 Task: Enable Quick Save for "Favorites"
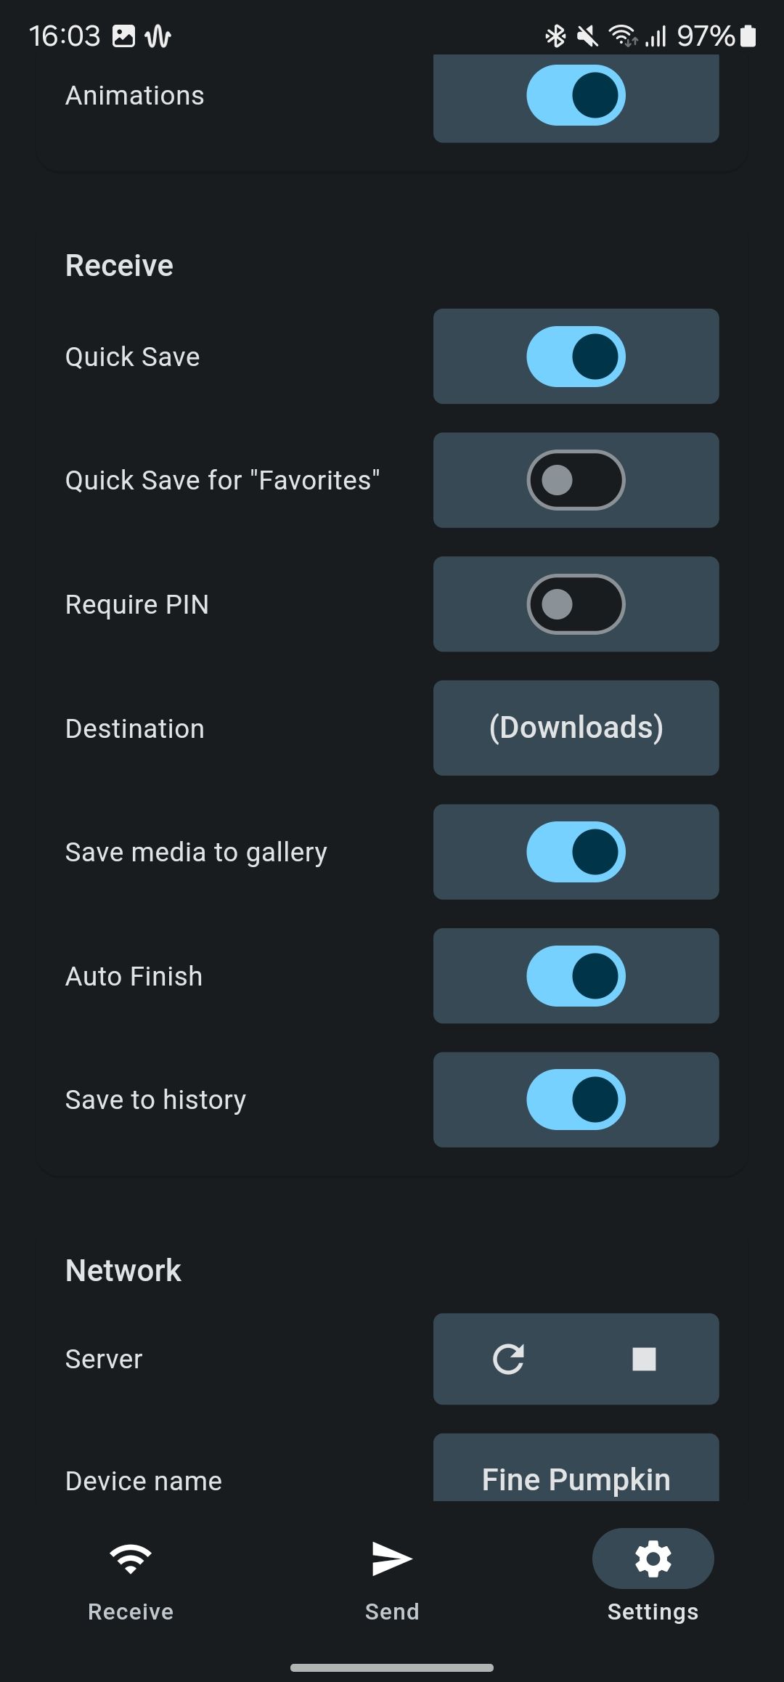(x=576, y=480)
